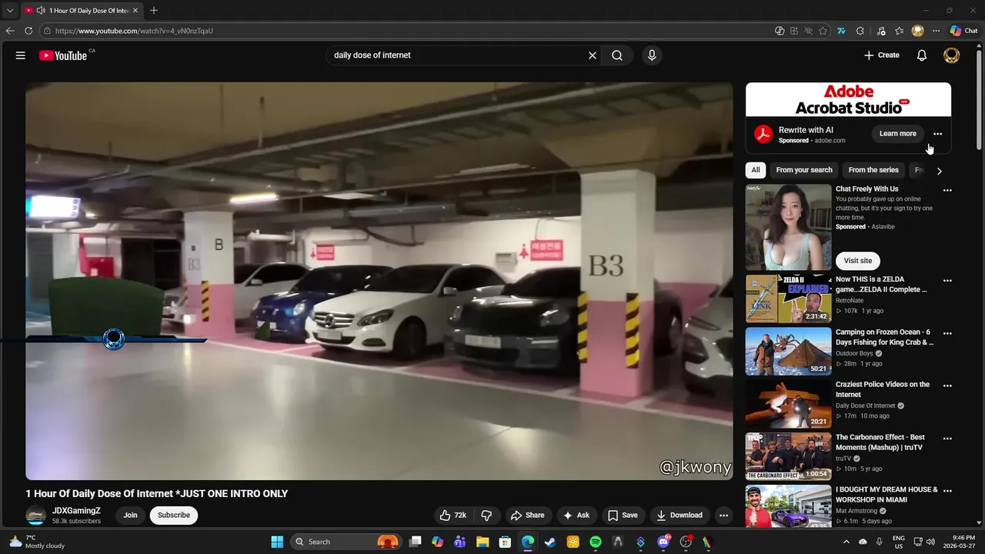Click Create button in YouTube header
The image size is (985, 554).
[x=881, y=55]
